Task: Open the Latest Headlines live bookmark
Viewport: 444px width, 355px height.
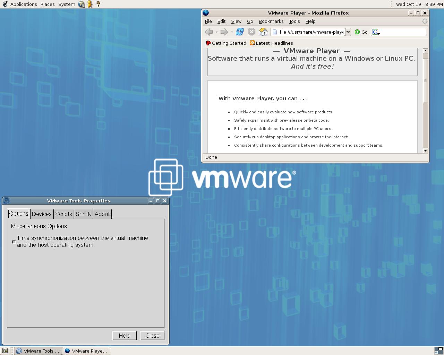Action: pos(271,43)
